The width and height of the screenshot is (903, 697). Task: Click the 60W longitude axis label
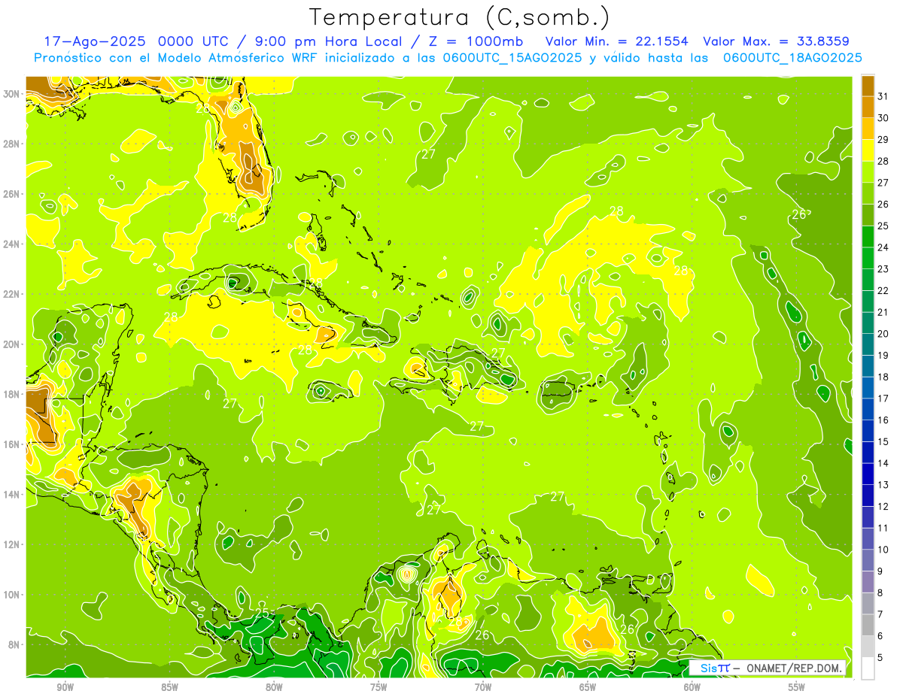(x=692, y=687)
